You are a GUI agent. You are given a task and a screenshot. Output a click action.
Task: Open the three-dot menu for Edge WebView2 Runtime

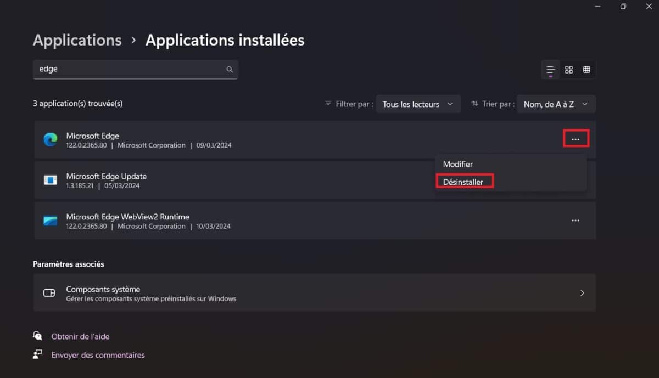576,221
